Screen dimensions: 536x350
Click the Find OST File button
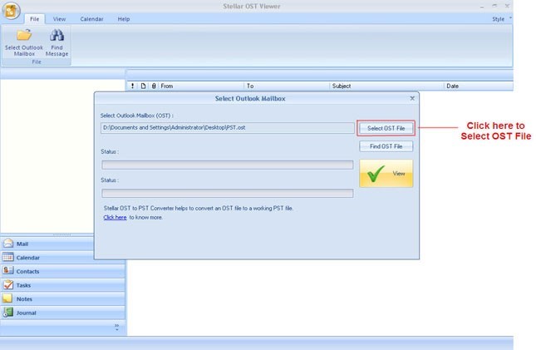pos(386,146)
